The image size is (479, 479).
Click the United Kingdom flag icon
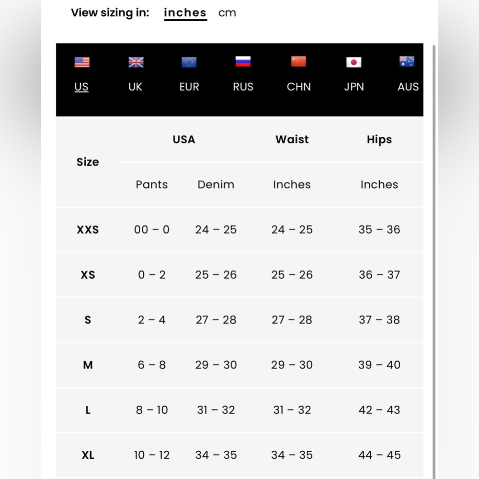click(x=136, y=62)
